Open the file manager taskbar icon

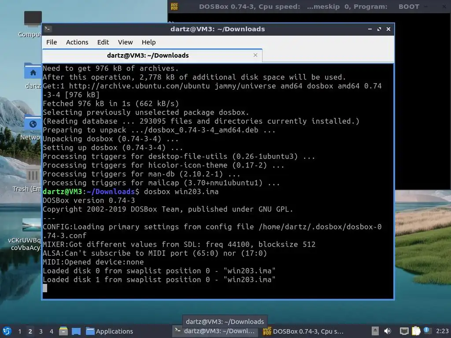63,331
